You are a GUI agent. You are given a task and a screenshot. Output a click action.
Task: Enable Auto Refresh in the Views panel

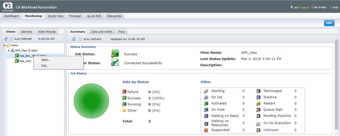tap(11, 39)
